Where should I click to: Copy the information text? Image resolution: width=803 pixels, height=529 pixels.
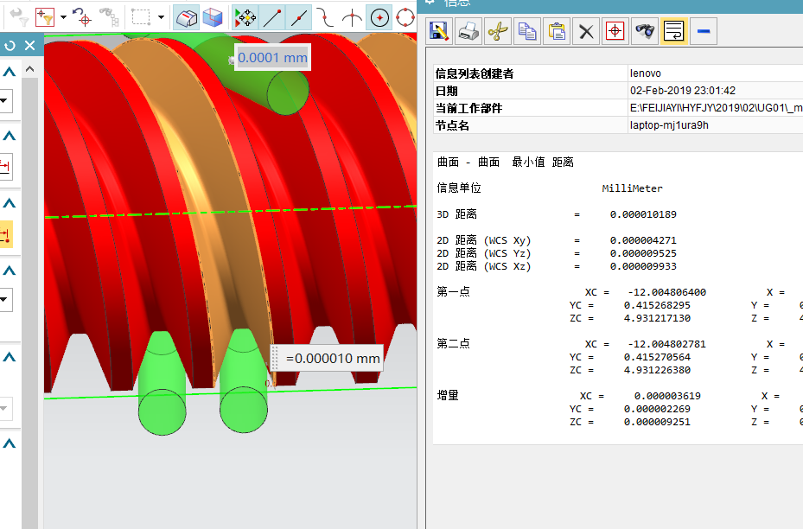[x=527, y=31]
